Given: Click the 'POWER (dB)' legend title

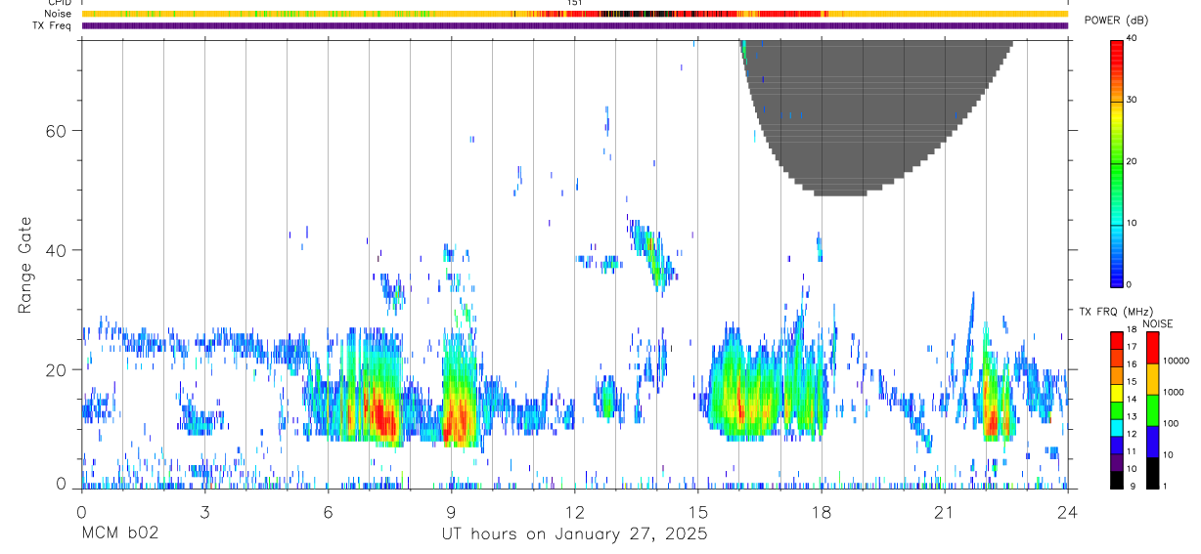Looking at the screenshot, I should tap(1116, 21).
